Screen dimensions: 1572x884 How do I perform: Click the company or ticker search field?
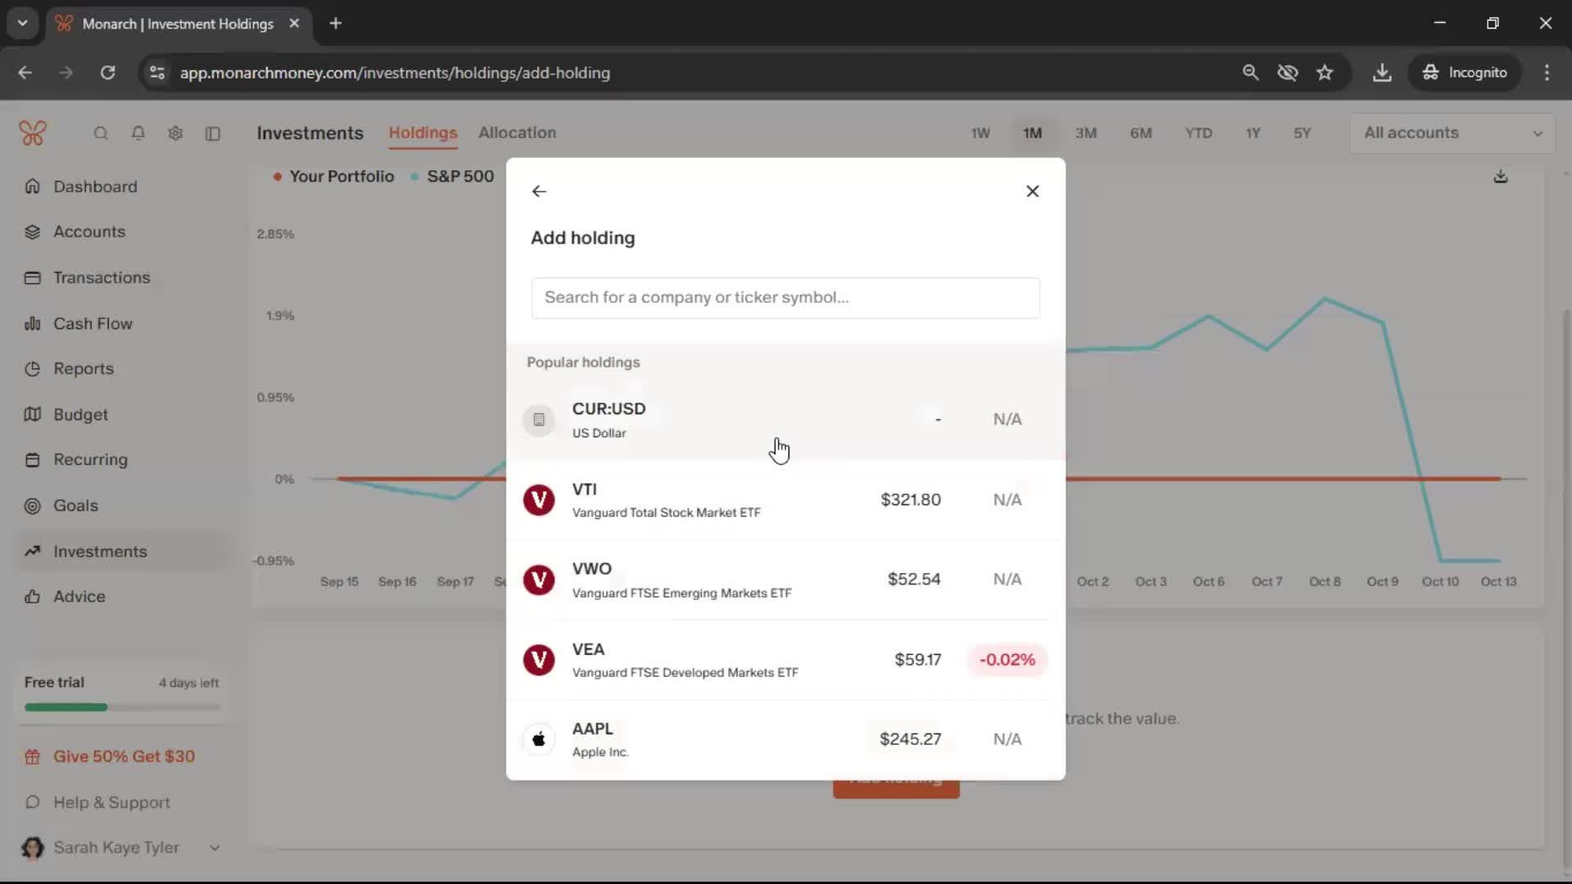[x=784, y=298]
